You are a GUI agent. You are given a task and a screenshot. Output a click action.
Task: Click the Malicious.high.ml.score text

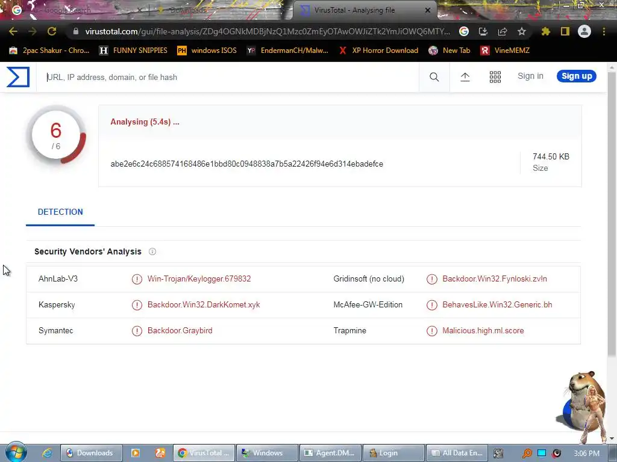pos(483,331)
